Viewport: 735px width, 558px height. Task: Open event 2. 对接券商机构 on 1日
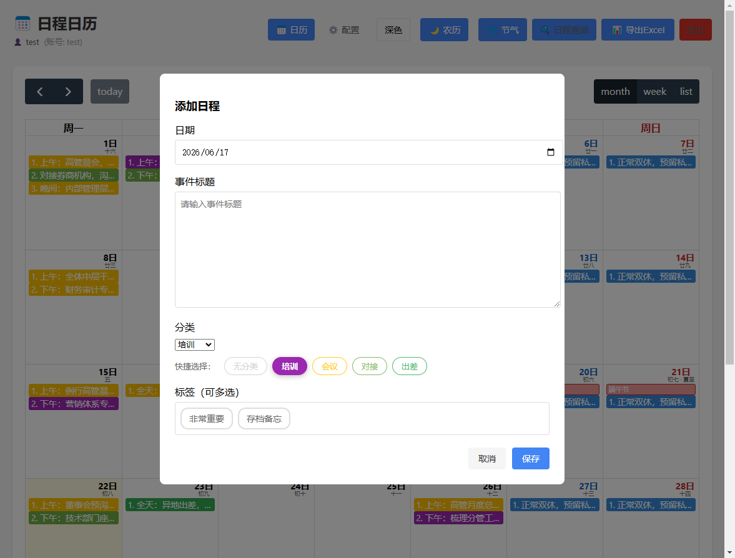coord(74,175)
